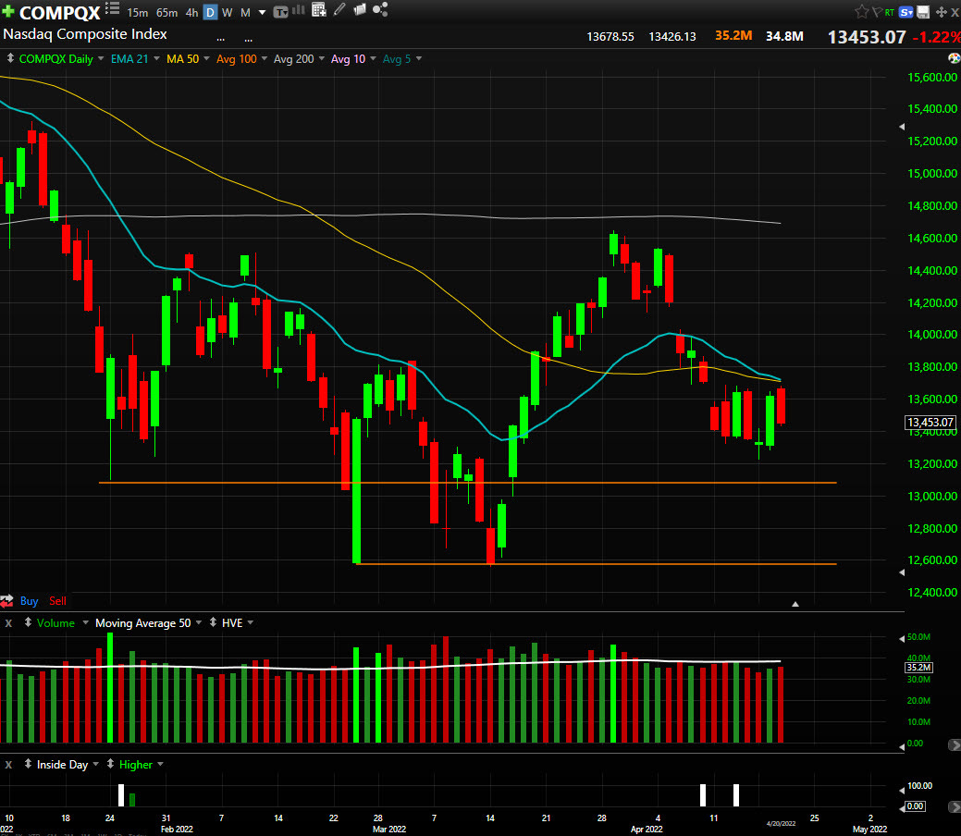
Task: Expand the Inside Day dropdown arrow
Action: 95,764
